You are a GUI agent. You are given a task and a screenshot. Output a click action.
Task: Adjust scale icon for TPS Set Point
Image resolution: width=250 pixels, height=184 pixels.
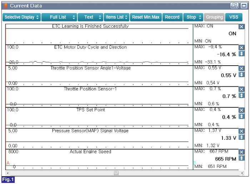pos(241,116)
